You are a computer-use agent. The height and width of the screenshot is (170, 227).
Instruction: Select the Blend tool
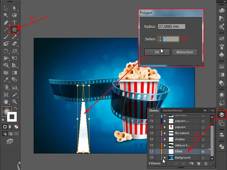click(x=14, y=79)
